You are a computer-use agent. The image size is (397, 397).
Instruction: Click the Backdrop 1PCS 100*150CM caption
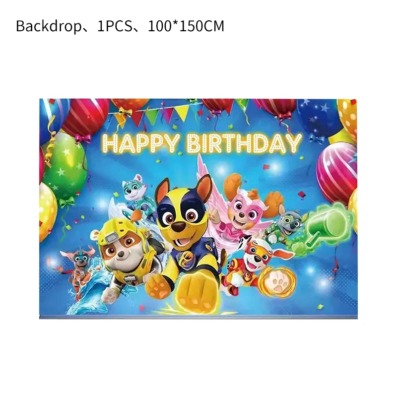(120, 26)
